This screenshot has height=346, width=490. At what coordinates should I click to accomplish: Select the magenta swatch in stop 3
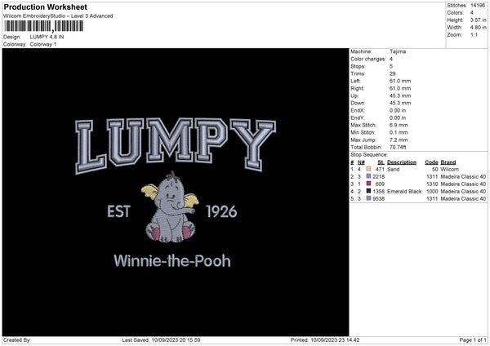click(x=369, y=184)
